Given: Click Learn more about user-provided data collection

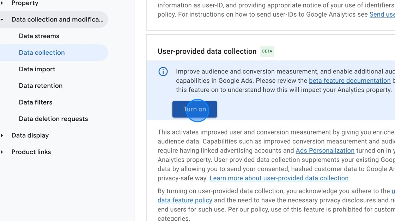Looking at the screenshot, I should (279, 178).
